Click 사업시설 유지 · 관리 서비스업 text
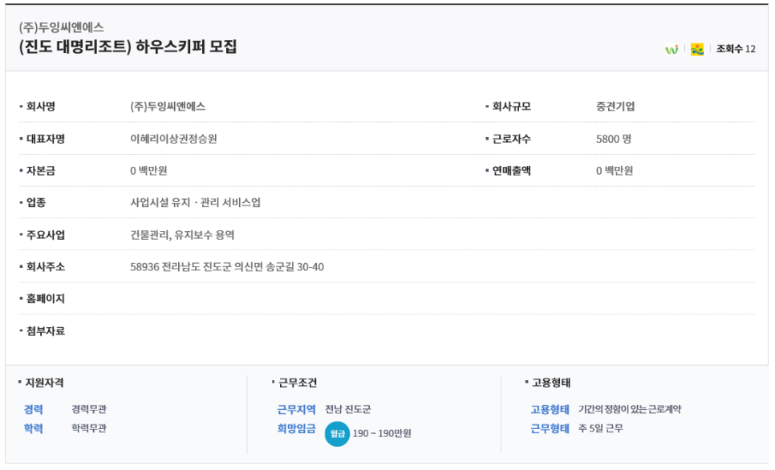775x470 pixels. coord(195,202)
